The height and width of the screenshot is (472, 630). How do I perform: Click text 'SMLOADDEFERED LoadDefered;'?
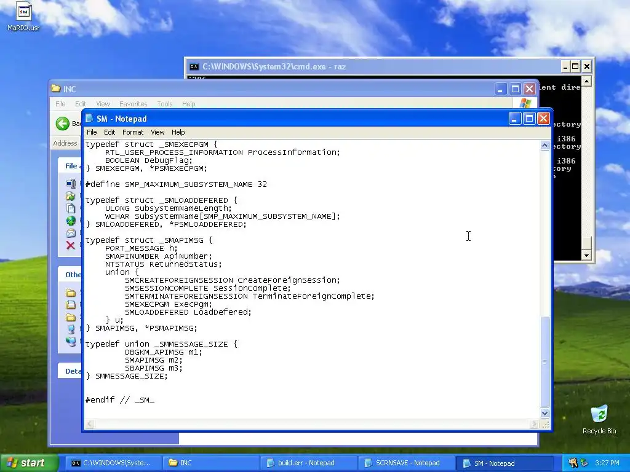[188, 312]
